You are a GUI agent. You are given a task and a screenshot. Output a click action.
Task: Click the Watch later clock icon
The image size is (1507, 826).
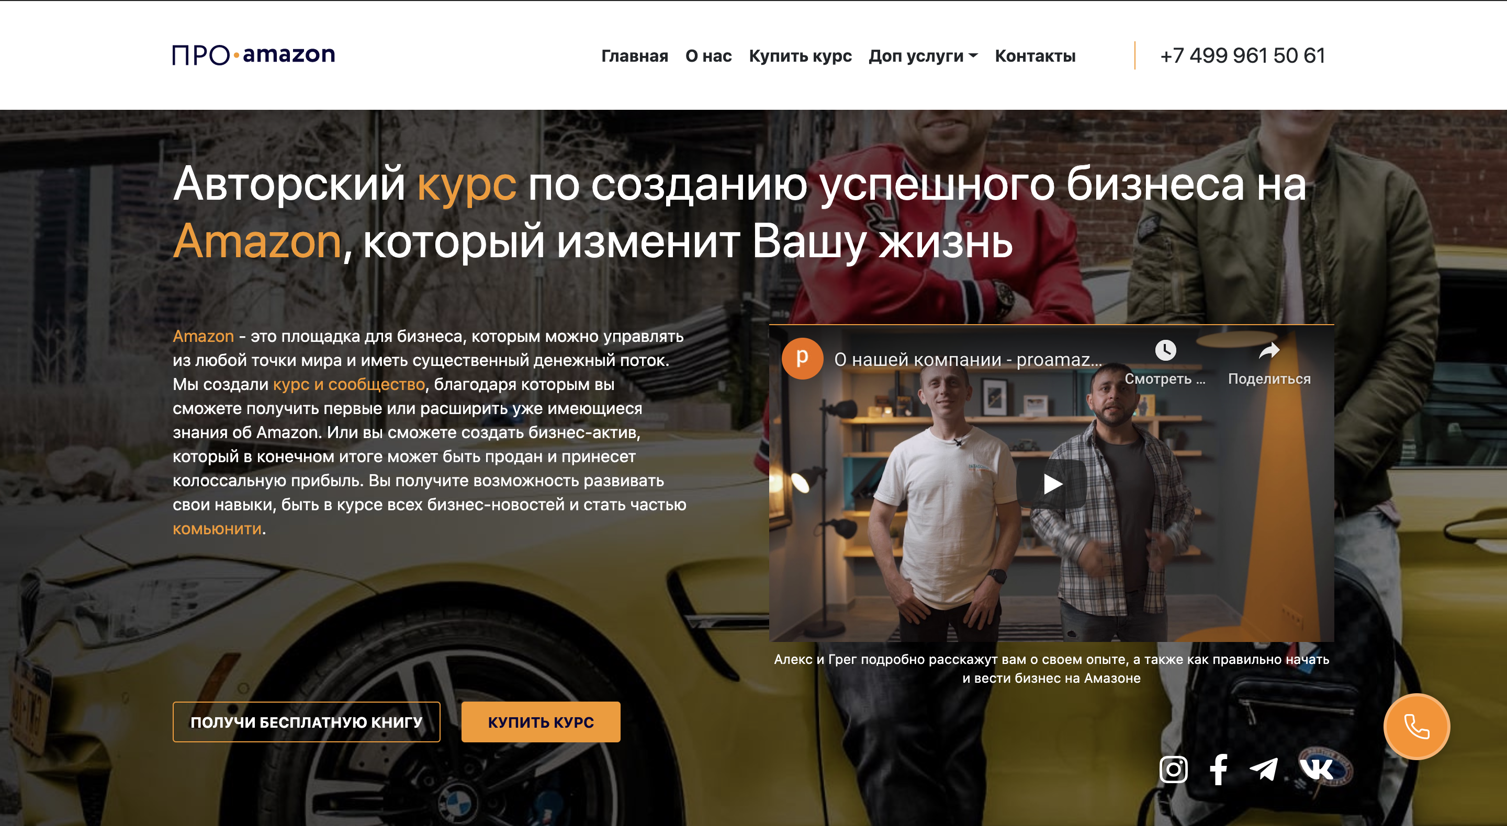tap(1165, 350)
